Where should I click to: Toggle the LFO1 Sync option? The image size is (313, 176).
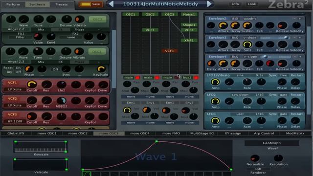coord(273,75)
